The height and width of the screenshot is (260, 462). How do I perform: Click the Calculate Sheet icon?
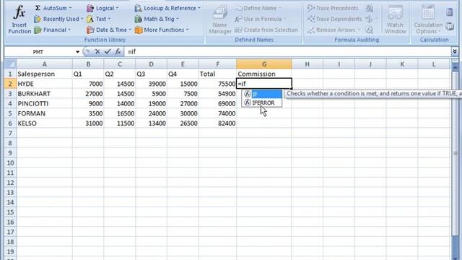[449, 26]
